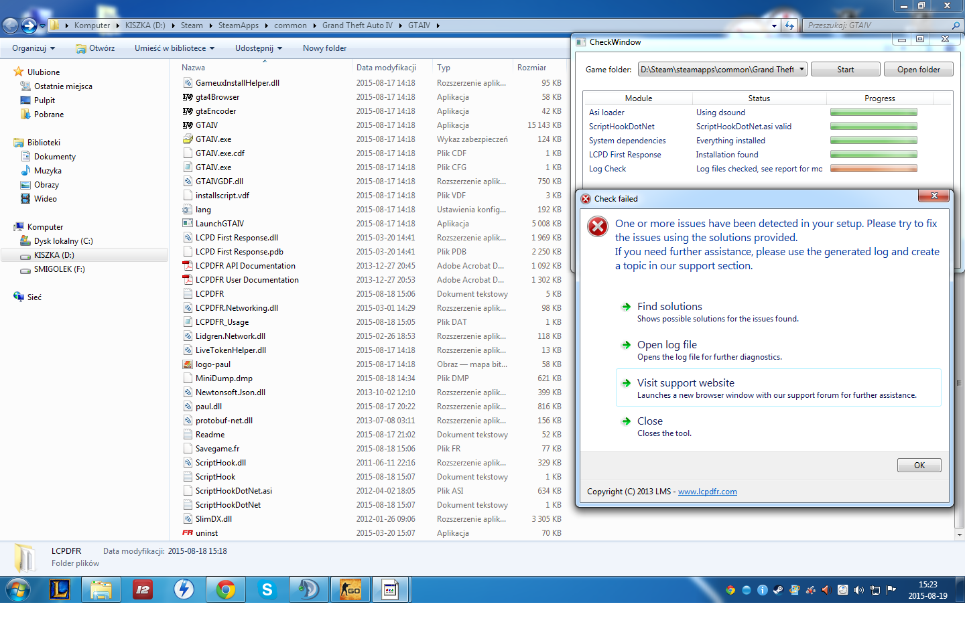
Task: Open the Counter-Strike GO taskbar icon
Action: coord(350,590)
